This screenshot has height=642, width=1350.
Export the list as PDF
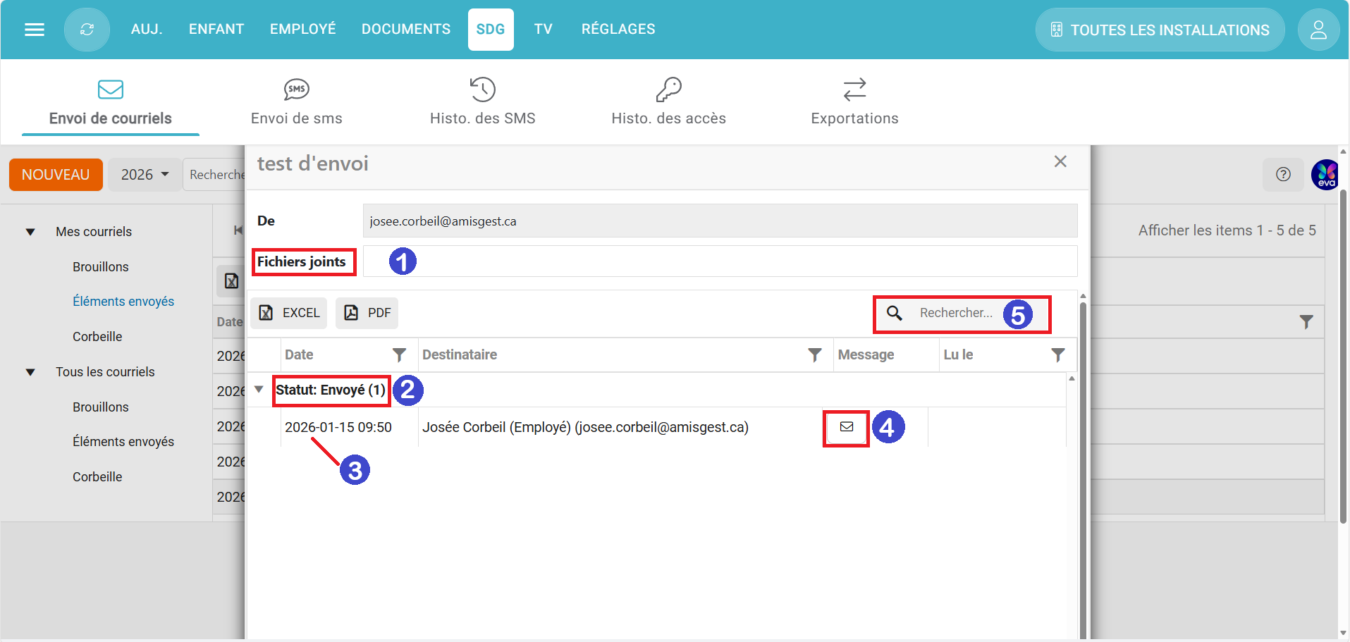[367, 313]
